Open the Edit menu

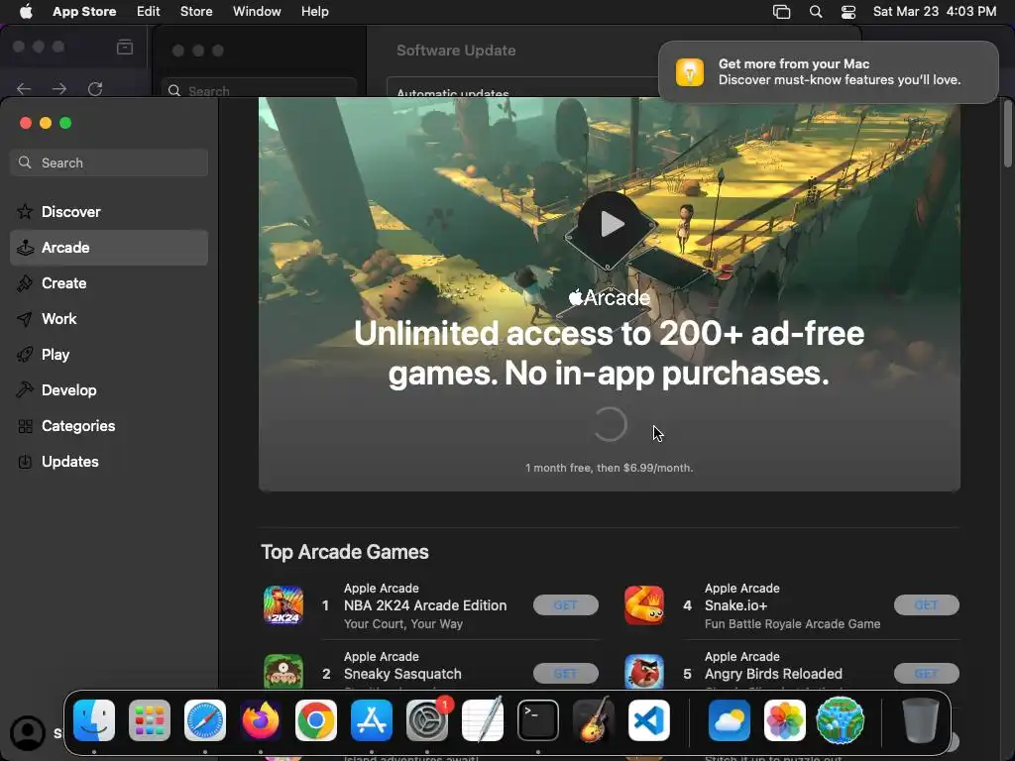click(x=149, y=12)
